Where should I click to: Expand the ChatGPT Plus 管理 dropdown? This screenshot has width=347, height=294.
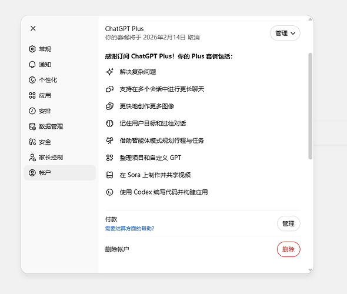tap(285, 33)
